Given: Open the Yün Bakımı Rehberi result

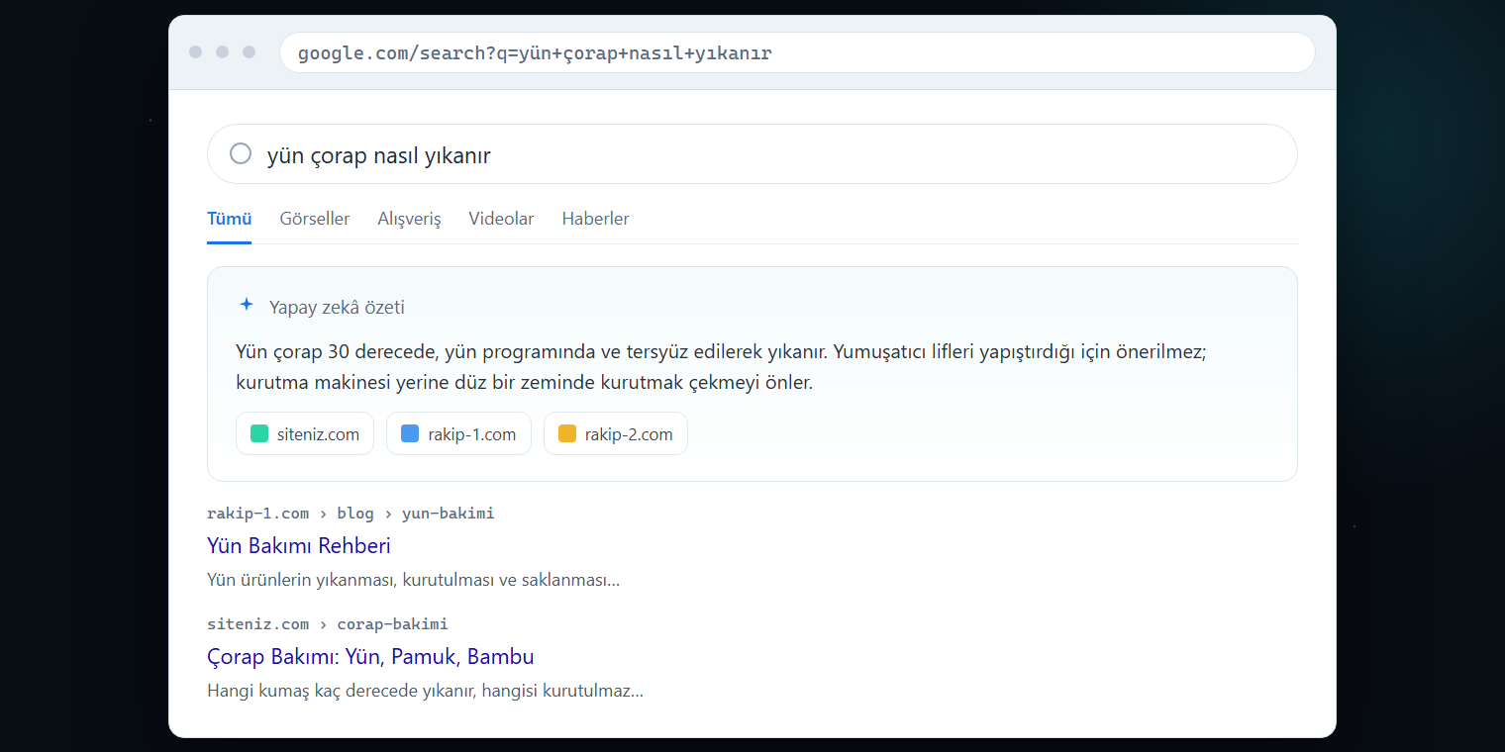Looking at the screenshot, I should pyautogui.click(x=299, y=545).
